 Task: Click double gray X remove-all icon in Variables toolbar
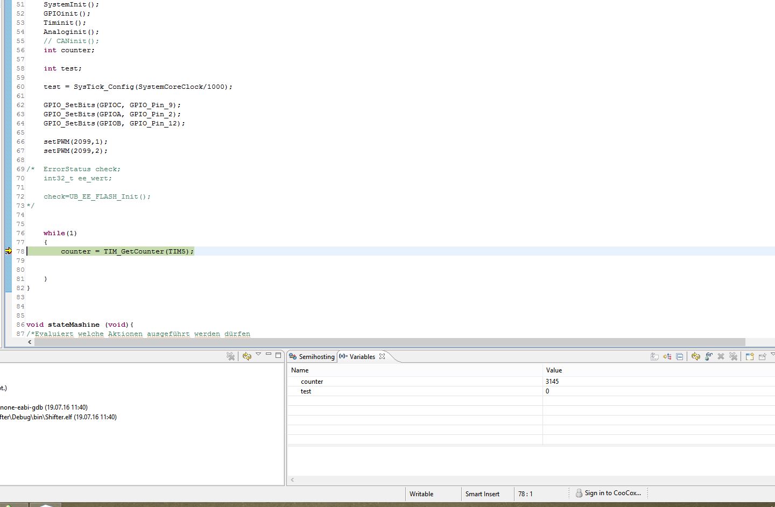coord(733,356)
